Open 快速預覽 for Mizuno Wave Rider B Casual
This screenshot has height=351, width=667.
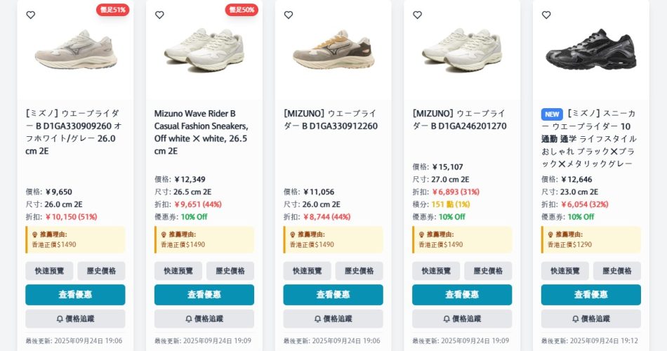[178, 271]
